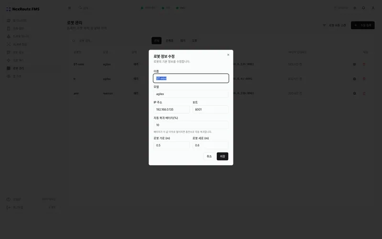Select the 오류 filter tab
Viewport: 382px width, 239px height.
(194, 41)
